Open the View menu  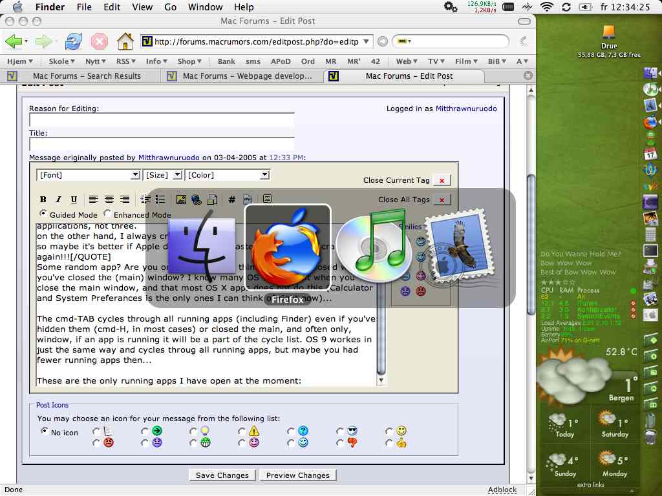pos(142,7)
